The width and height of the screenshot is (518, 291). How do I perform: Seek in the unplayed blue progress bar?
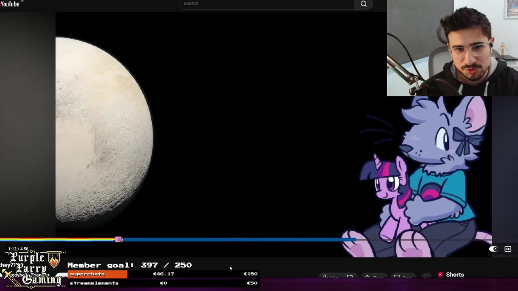pos(239,240)
